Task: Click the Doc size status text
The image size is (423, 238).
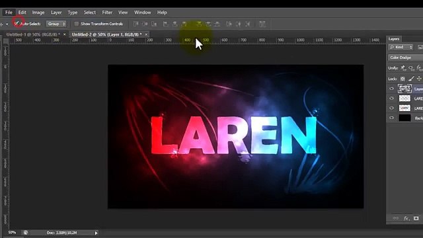Action: pyautogui.click(x=61, y=233)
